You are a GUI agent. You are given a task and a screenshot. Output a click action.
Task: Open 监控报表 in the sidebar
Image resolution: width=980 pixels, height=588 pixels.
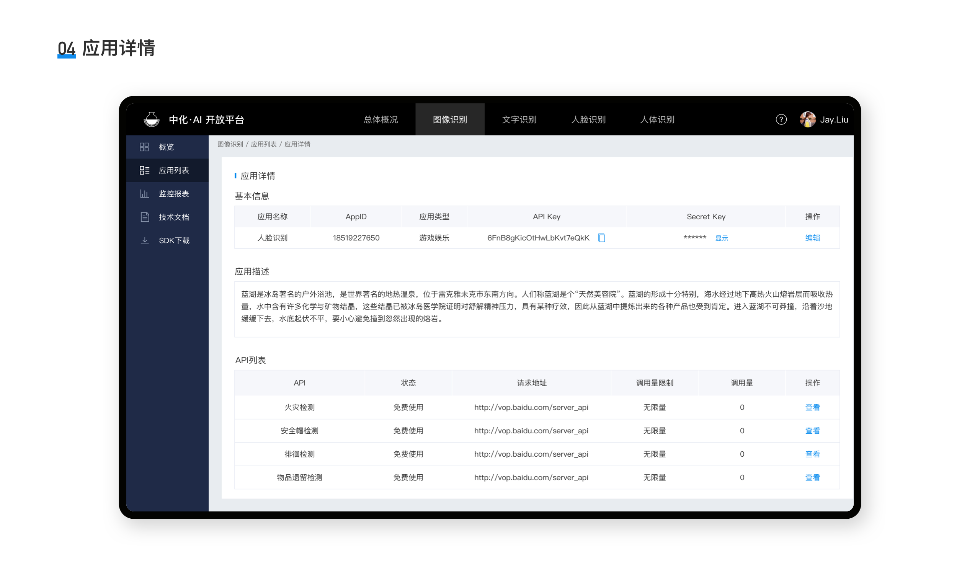(x=167, y=194)
